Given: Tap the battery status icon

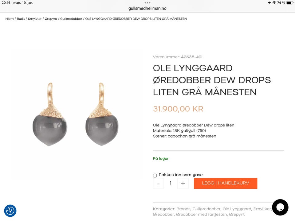Looking at the screenshot, I should [290, 3].
